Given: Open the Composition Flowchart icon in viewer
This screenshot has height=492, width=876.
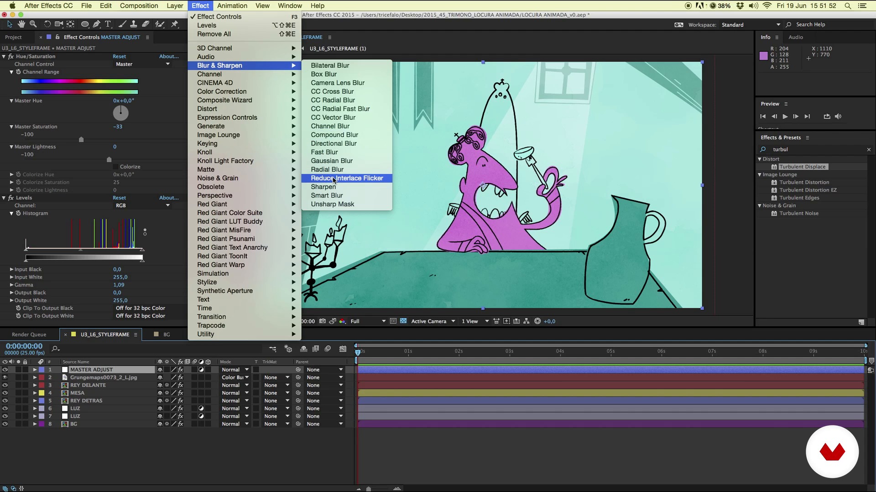Looking at the screenshot, I should click(x=527, y=321).
